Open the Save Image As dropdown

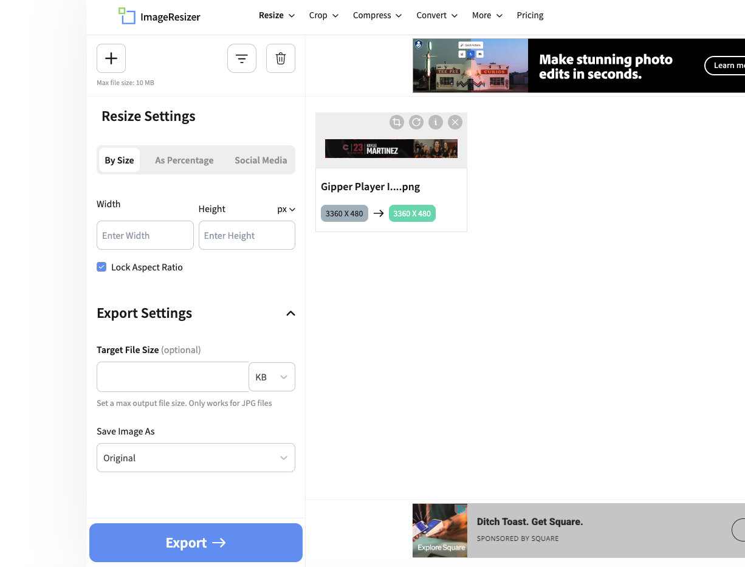196,458
